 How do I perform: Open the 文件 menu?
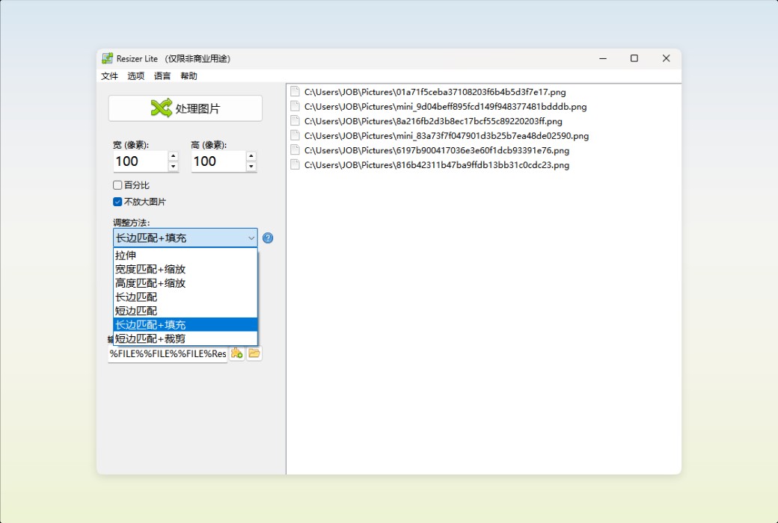tap(109, 75)
